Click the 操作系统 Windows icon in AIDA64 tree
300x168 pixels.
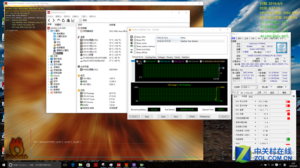click(x=52, y=59)
